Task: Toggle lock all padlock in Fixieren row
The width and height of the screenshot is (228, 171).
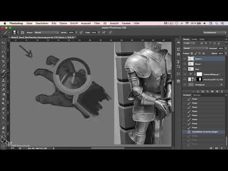Action: [204, 54]
